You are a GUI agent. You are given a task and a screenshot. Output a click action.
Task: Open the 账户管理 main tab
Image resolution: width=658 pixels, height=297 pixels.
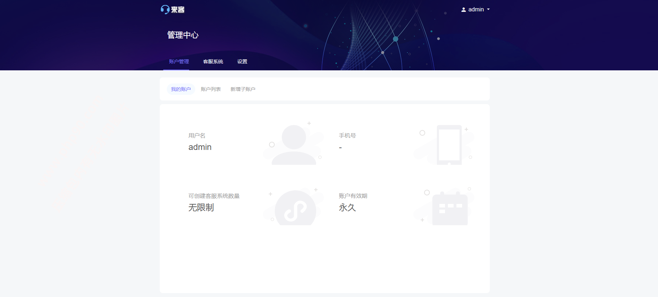[x=179, y=61]
